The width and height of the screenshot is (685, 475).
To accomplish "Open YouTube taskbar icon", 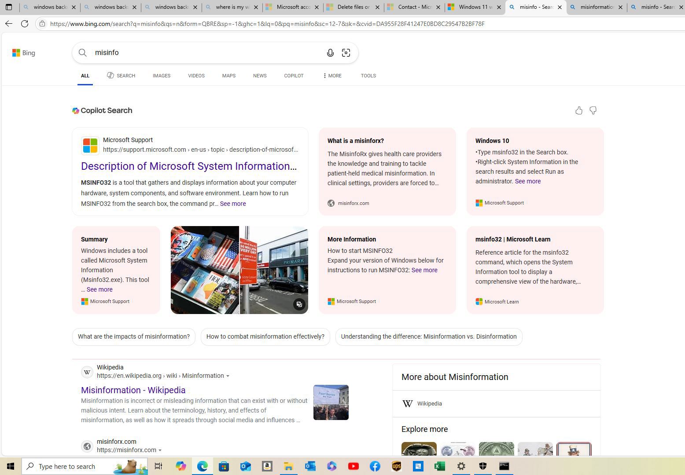I will [x=353, y=466].
